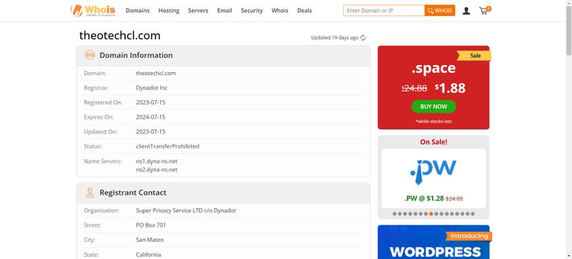Click the Domain value theotechcl.com
The height and width of the screenshot is (259, 572).
coord(156,73)
